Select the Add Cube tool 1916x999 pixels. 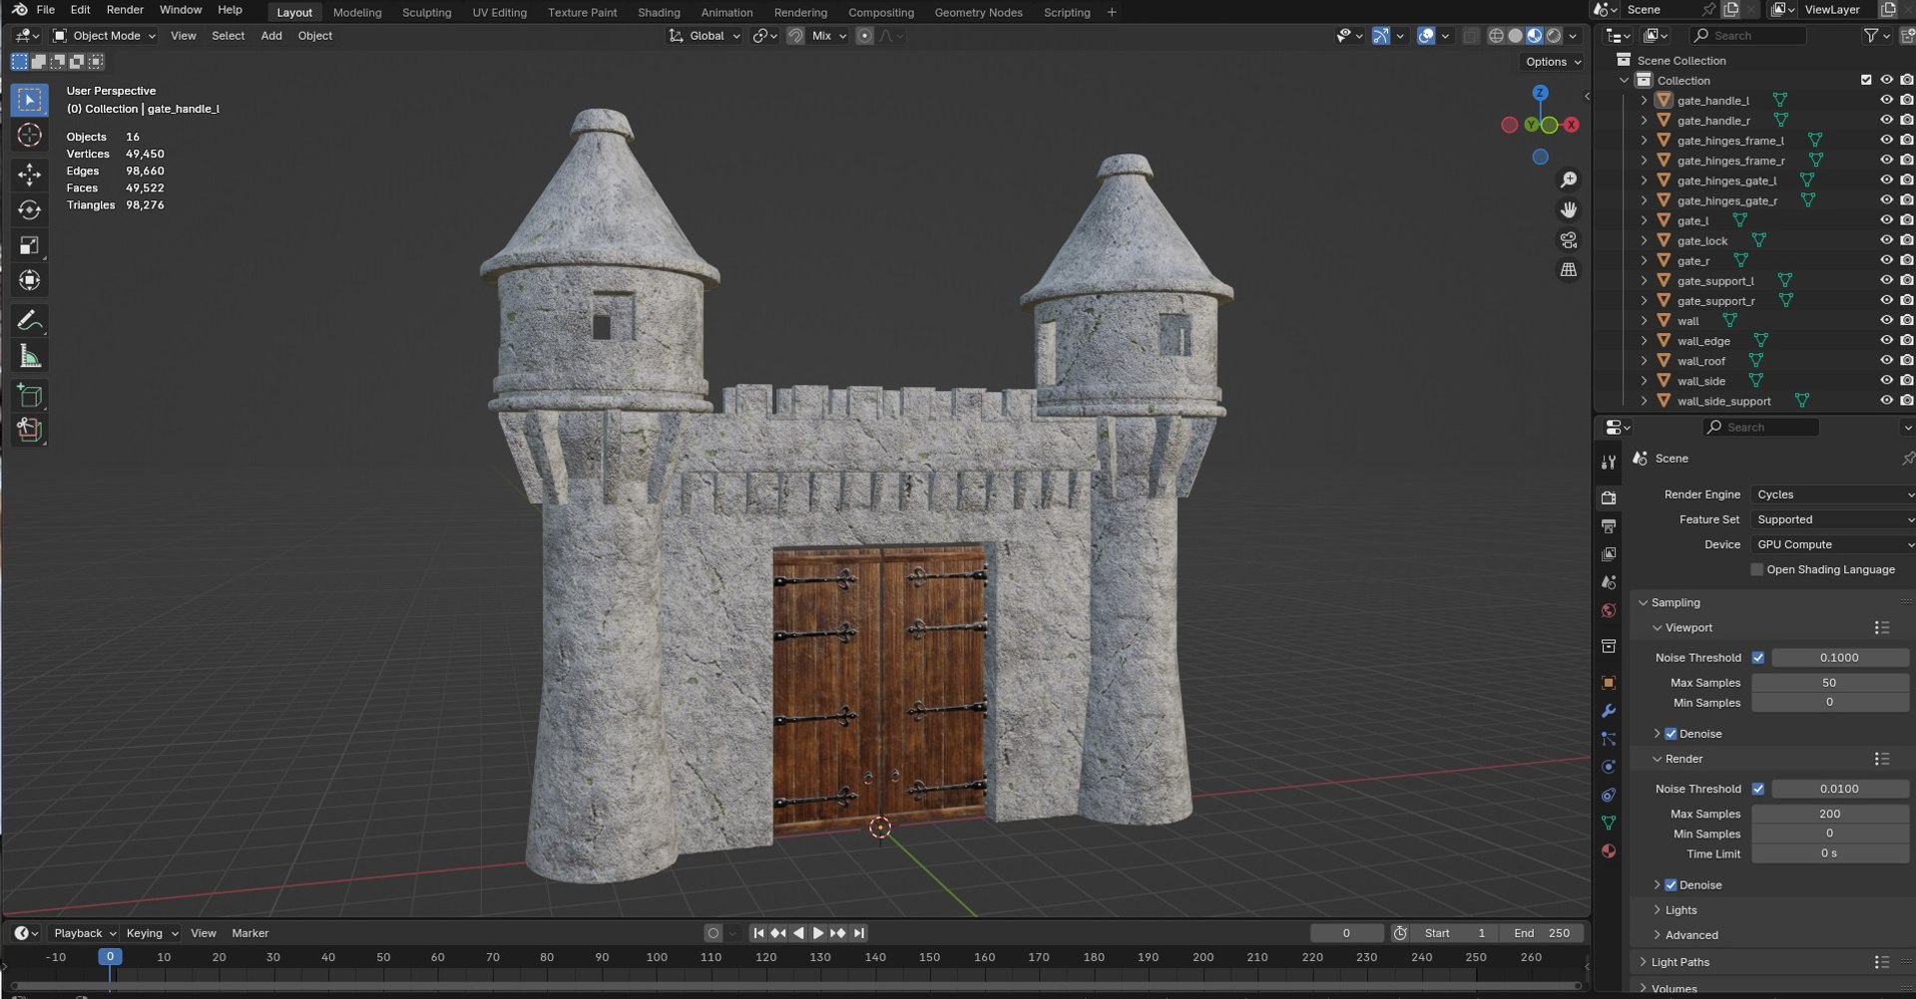pyautogui.click(x=29, y=396)
